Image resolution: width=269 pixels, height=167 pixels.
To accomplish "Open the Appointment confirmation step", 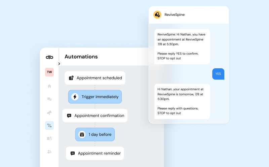I will pos(95,115).
